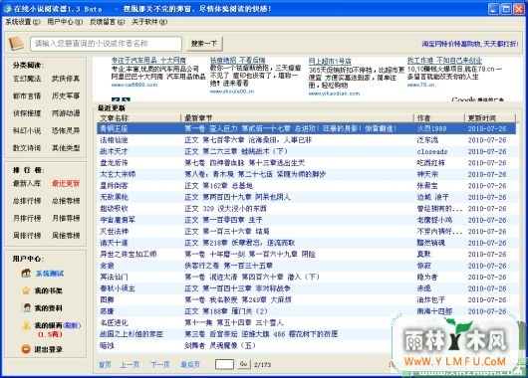Open the 专注于汽车用品 十大网商 ad link

point(148,61)
